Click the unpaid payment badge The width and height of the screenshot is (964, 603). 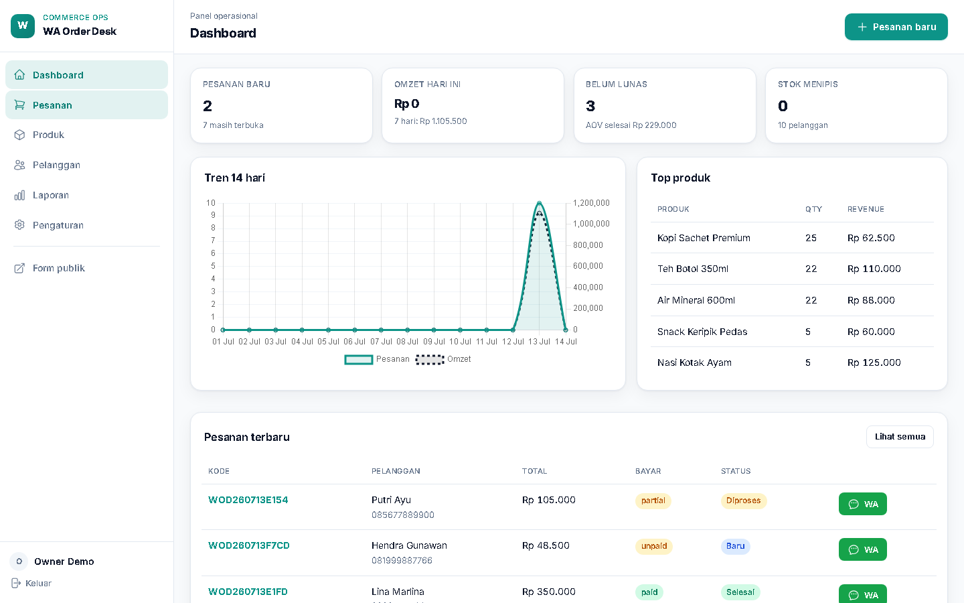[x=654, y=546]
